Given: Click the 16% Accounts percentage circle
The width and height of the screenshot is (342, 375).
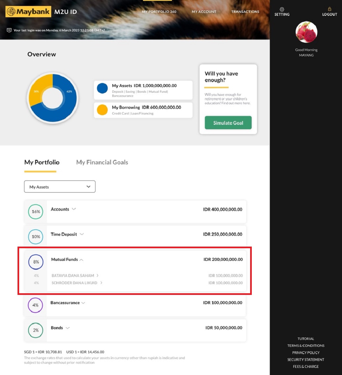Looking at the screenshot, I should pyautogui.click(x=36, y=211).
